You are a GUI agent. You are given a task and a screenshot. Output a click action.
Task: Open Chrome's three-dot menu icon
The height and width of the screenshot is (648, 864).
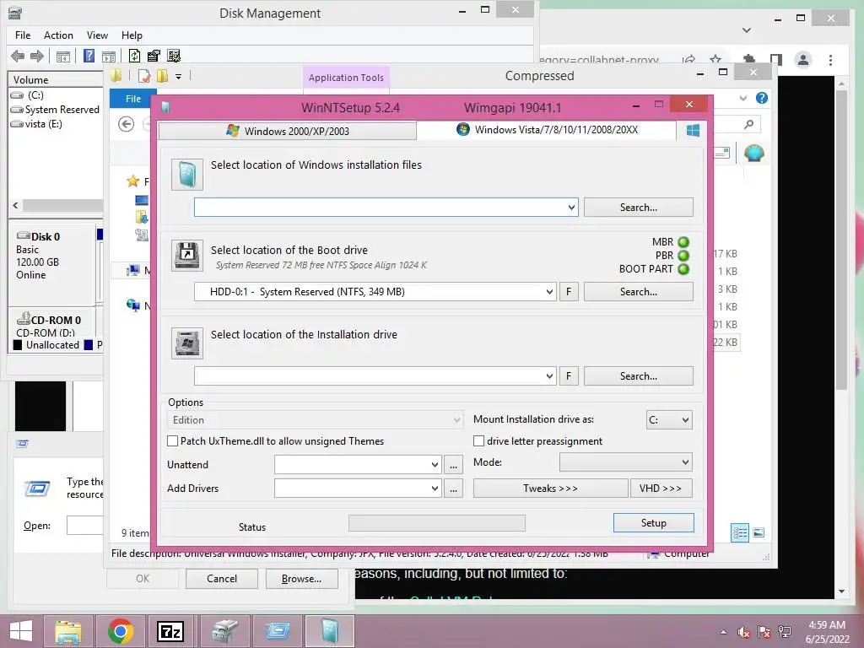830,60
